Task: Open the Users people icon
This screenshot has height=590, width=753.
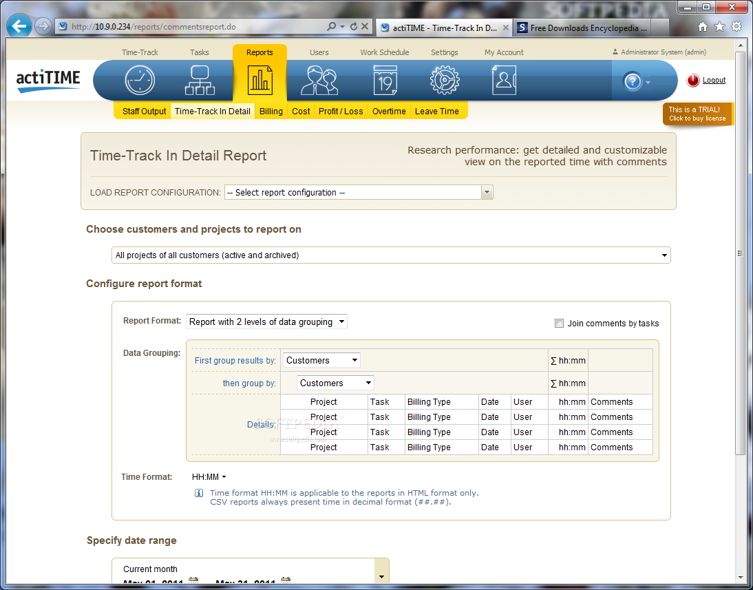Action: pyautogui.click(x=319, y=81)
